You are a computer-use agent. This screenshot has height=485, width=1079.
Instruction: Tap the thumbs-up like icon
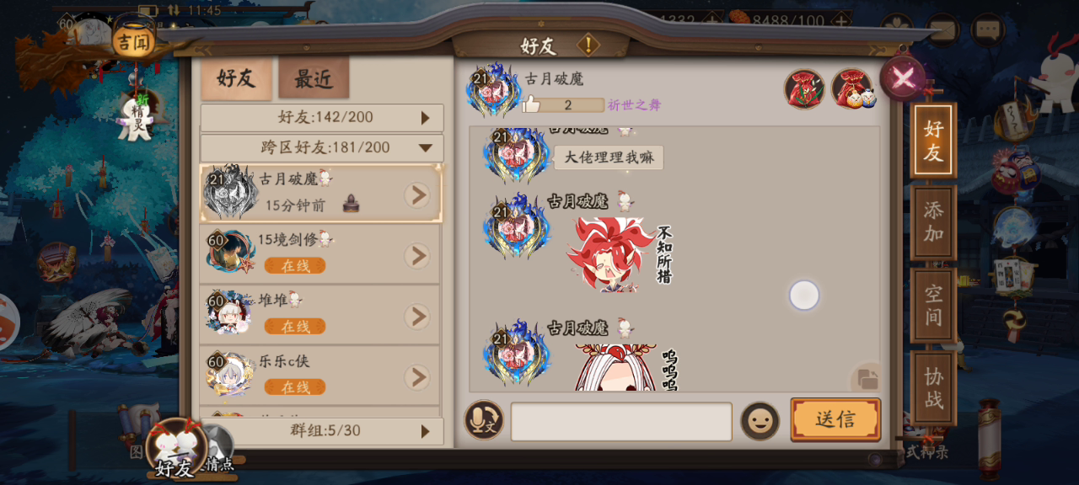531,104
